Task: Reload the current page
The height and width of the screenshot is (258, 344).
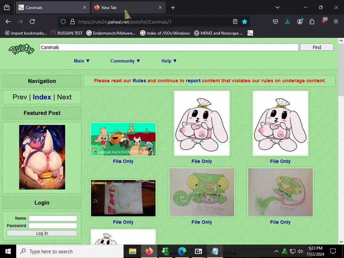Action: [x=32, y=21]
